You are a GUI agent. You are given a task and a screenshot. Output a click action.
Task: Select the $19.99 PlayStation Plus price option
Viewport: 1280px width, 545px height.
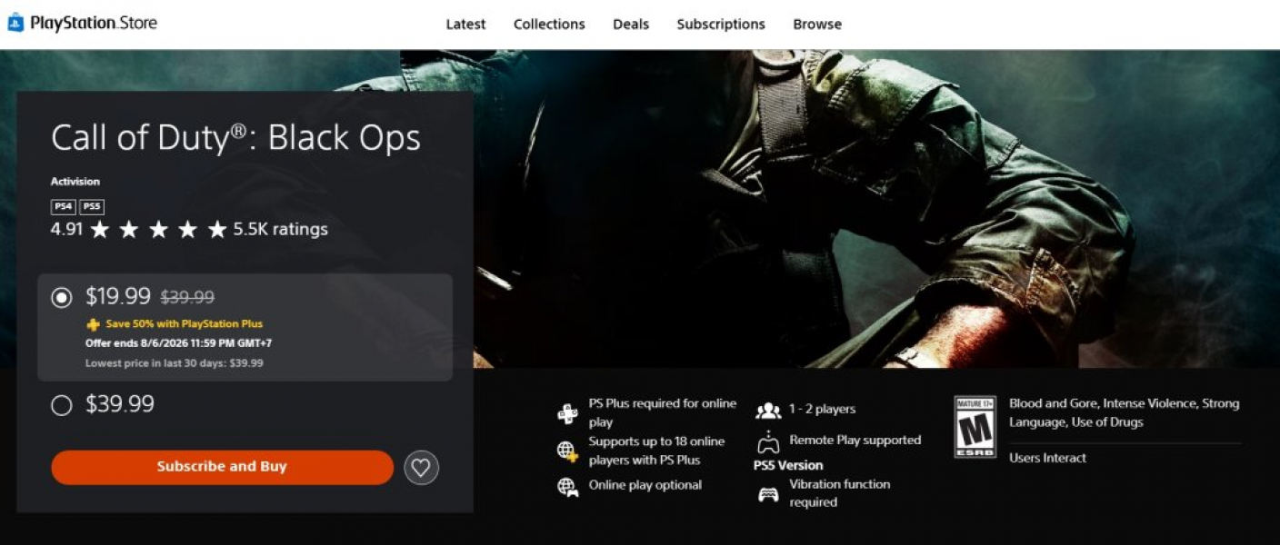pos(245,327)
